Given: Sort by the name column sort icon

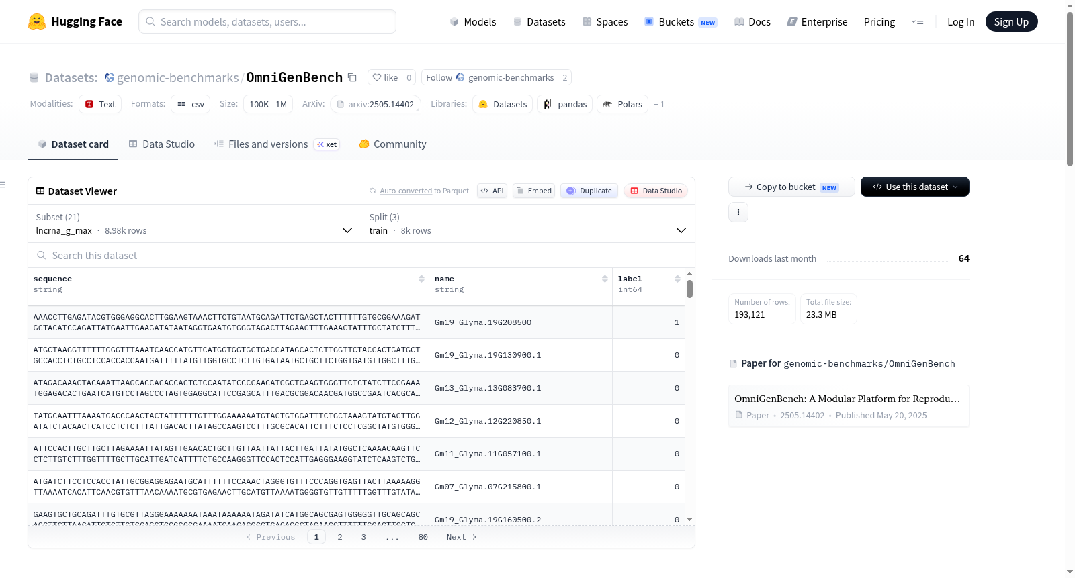Looking at the screenshot, I should point(605,279).
